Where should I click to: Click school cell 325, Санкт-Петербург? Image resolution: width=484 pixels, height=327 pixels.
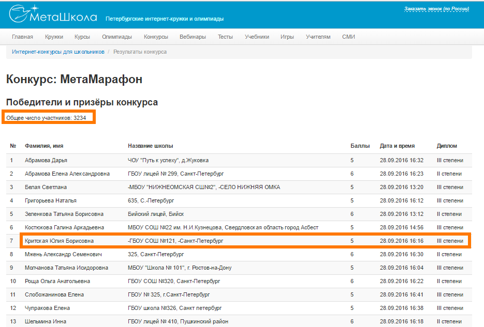pyautogui.click(x=156, y=254)
